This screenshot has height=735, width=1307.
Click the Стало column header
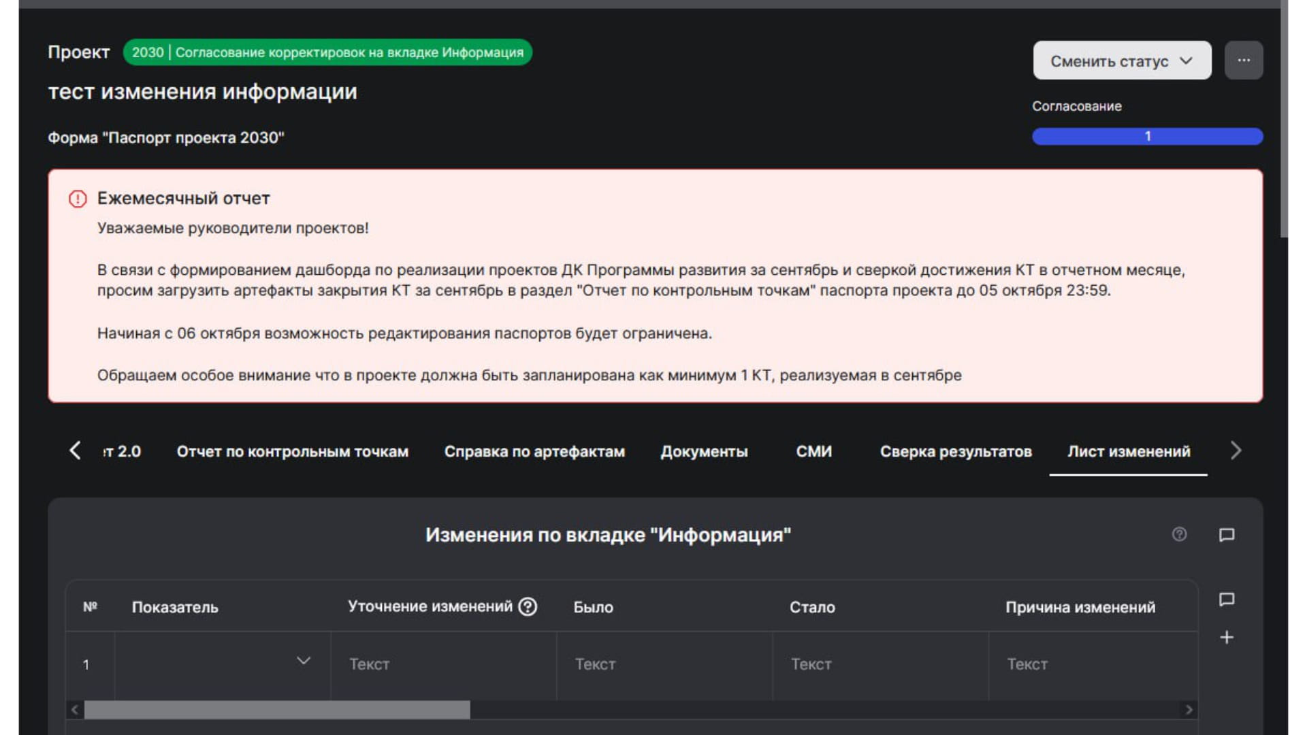coord(812,607)
